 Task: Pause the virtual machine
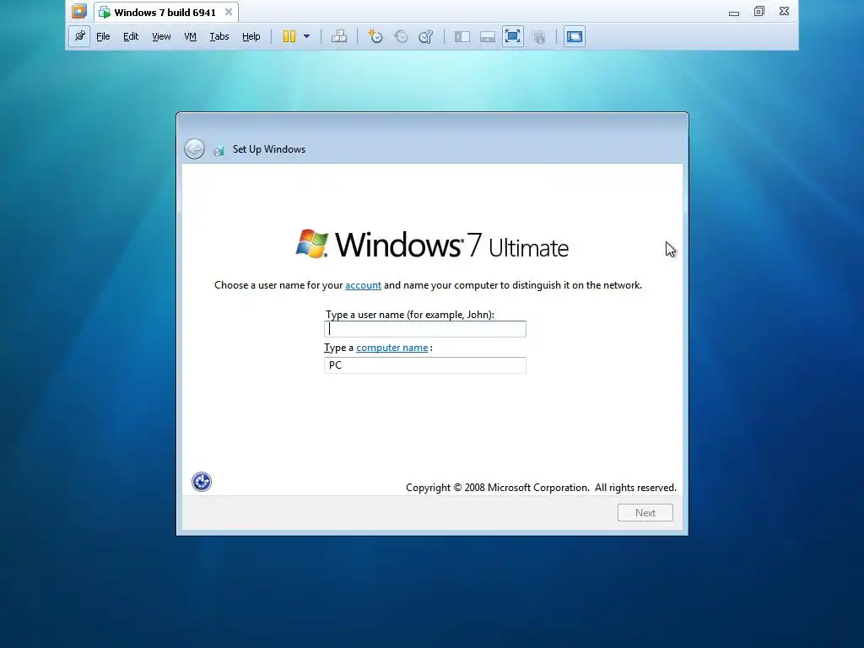[x=289, y=36]
